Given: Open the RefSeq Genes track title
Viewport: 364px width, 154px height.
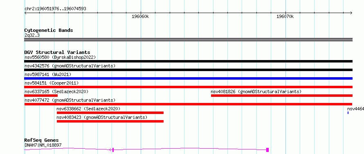Looking at the screenshot, I should pos(42,140).
